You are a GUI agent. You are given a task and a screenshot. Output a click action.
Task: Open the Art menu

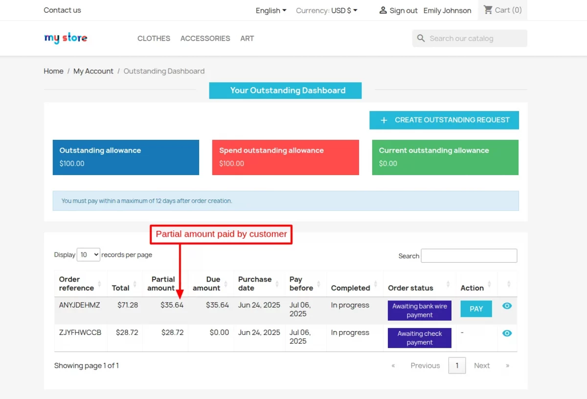[247, 38]
